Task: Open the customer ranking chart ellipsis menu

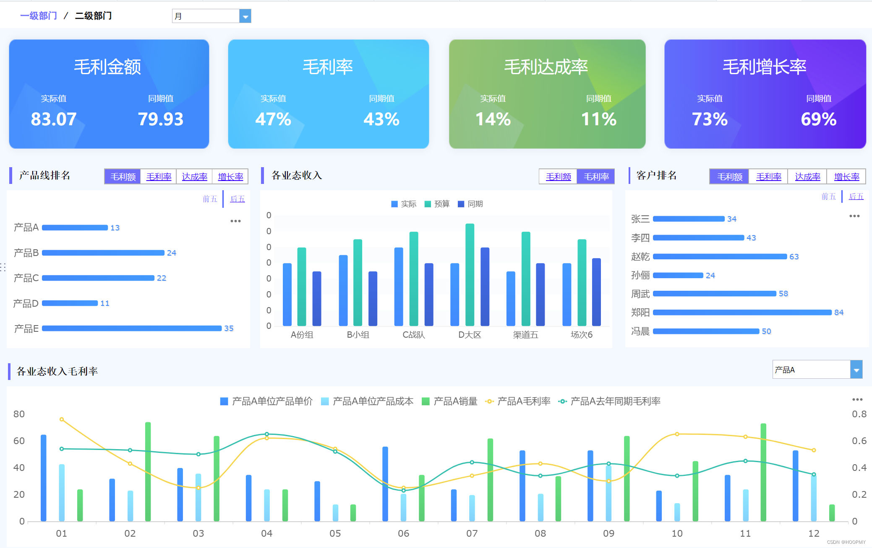Action: coord(854,216)
